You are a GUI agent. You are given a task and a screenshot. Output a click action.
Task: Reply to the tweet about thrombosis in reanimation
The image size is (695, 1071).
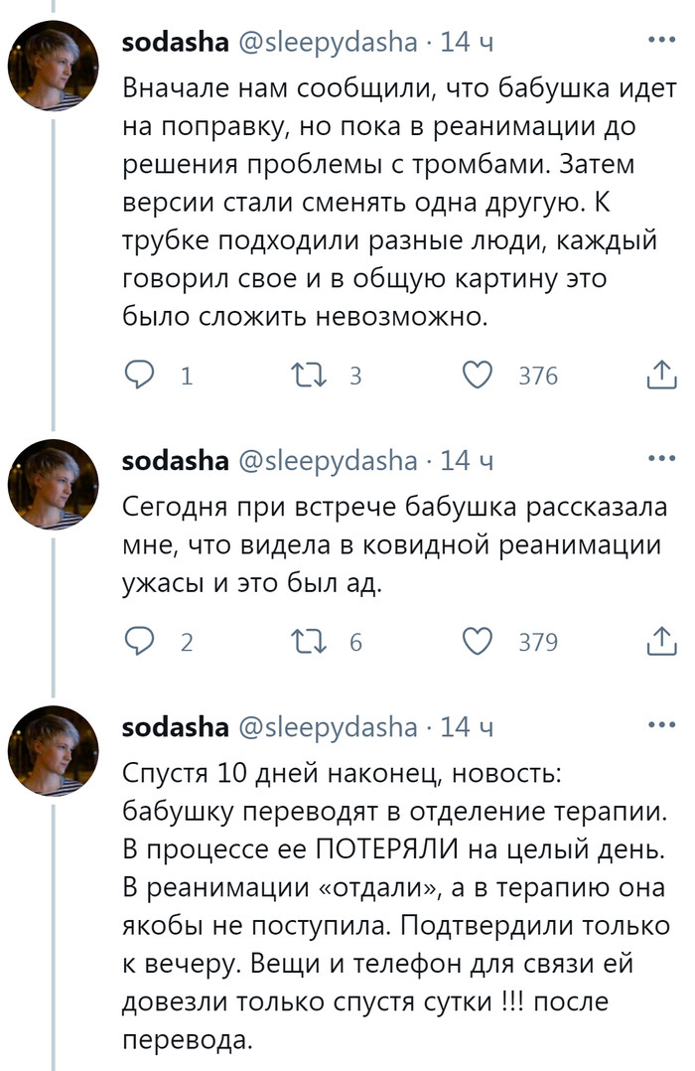(x=137, y=376)
